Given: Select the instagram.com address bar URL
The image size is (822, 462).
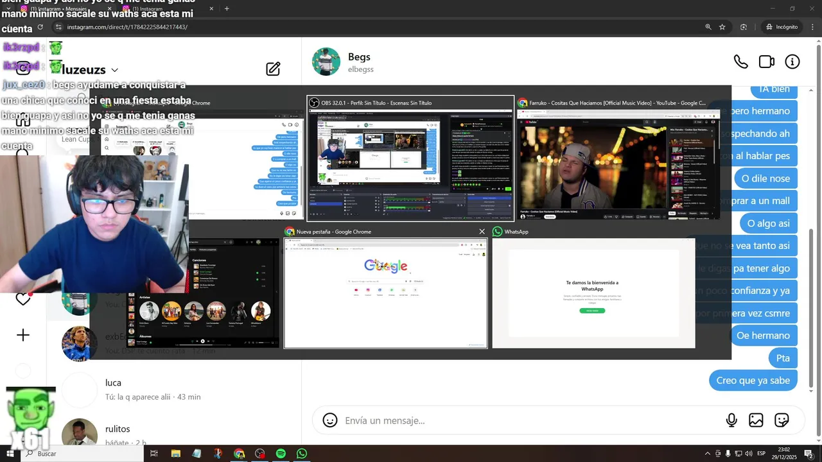Looking at the screenshot, I should 127,27.
